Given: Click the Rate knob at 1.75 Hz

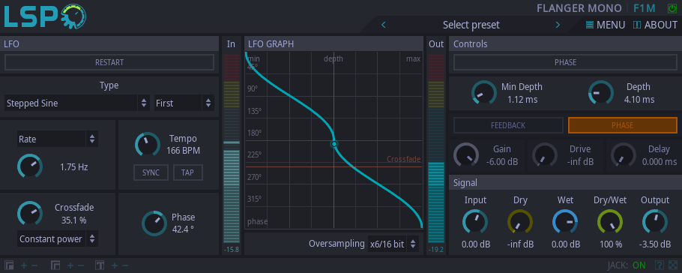Looking at the screenshot, I should (x=29, y=166).
